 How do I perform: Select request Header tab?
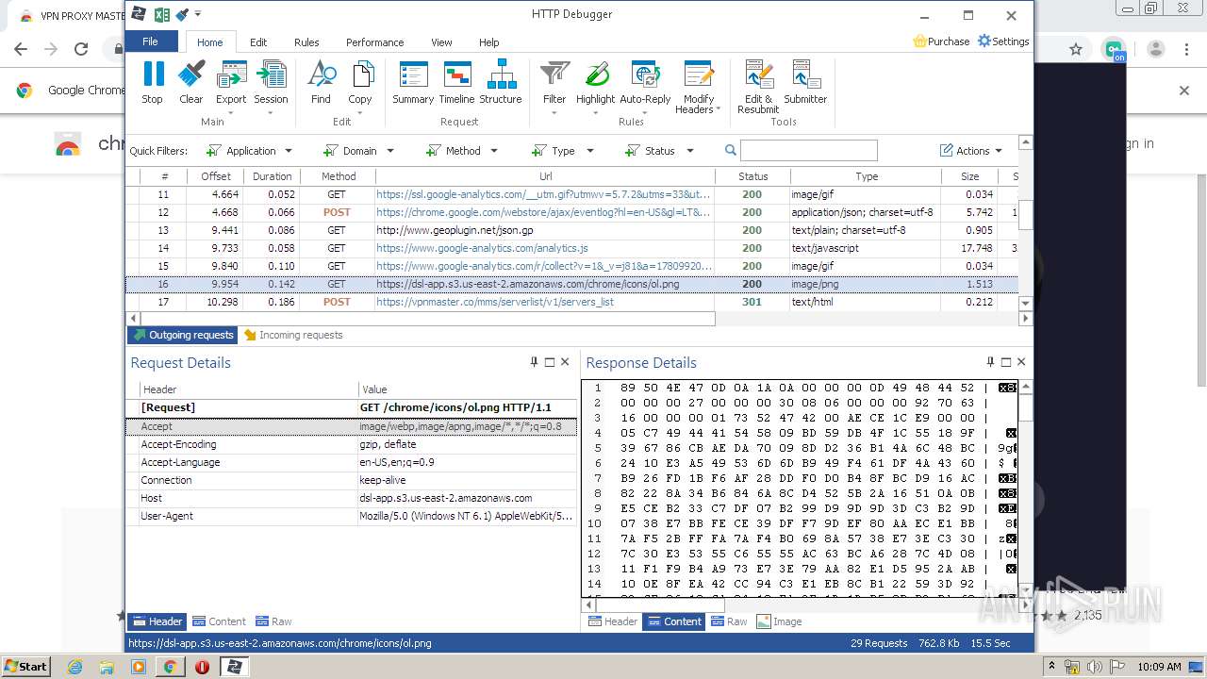click(157, 621)
